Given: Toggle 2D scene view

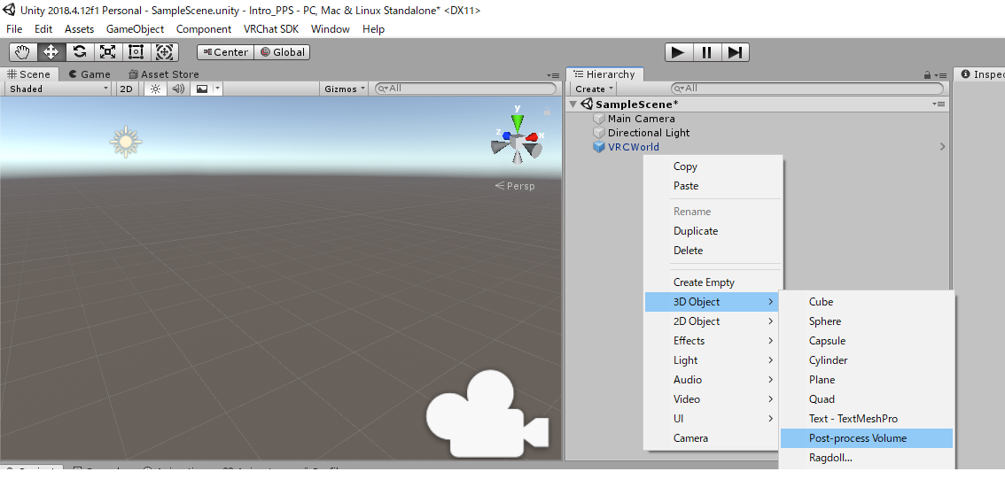Looking at the screenshot, I should 126,89.
